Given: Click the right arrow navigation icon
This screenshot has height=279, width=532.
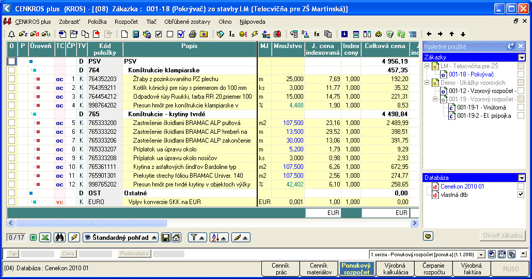Looking at the screenshot, I should [440, 34].
